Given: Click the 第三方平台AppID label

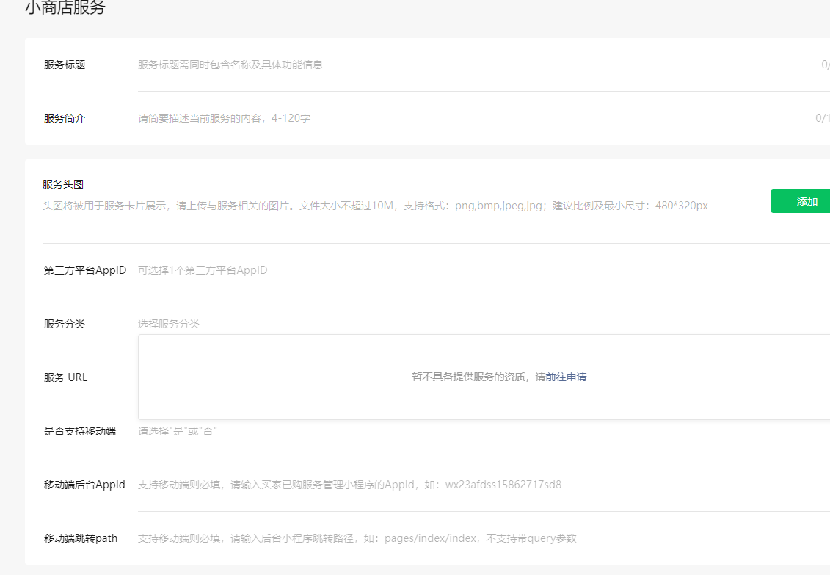Looking at the screenshot, I should click(84, 270).
